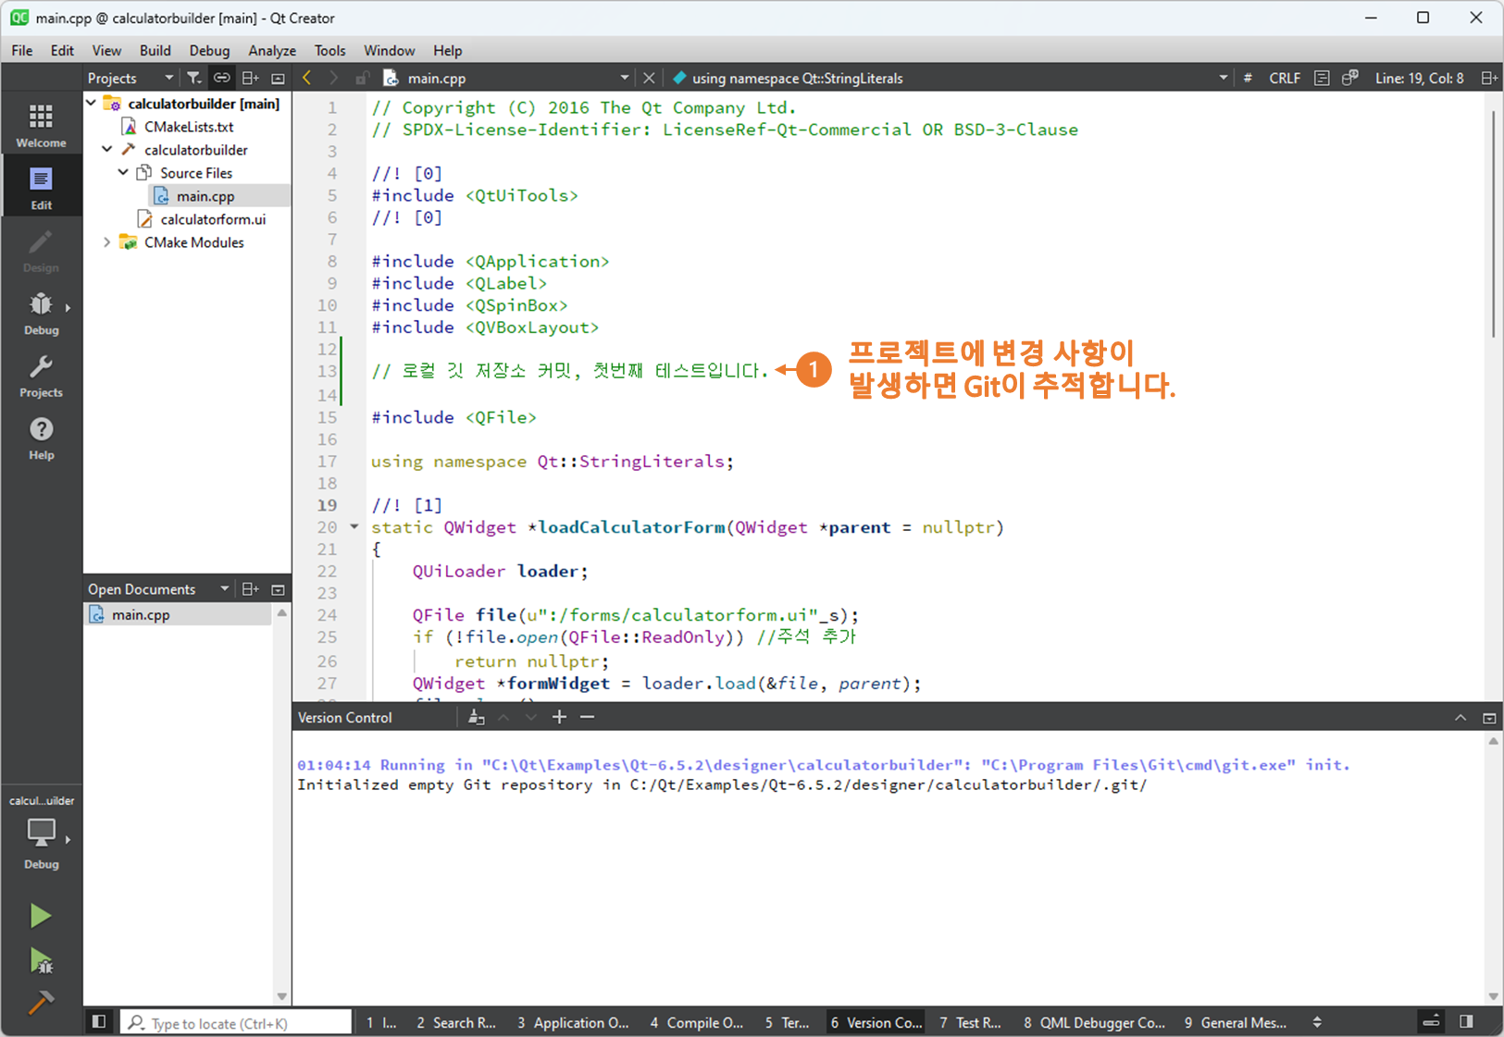Open the File menu
The width and height of the screenshot is (1504, 1037).
click(x=21, y=50)
